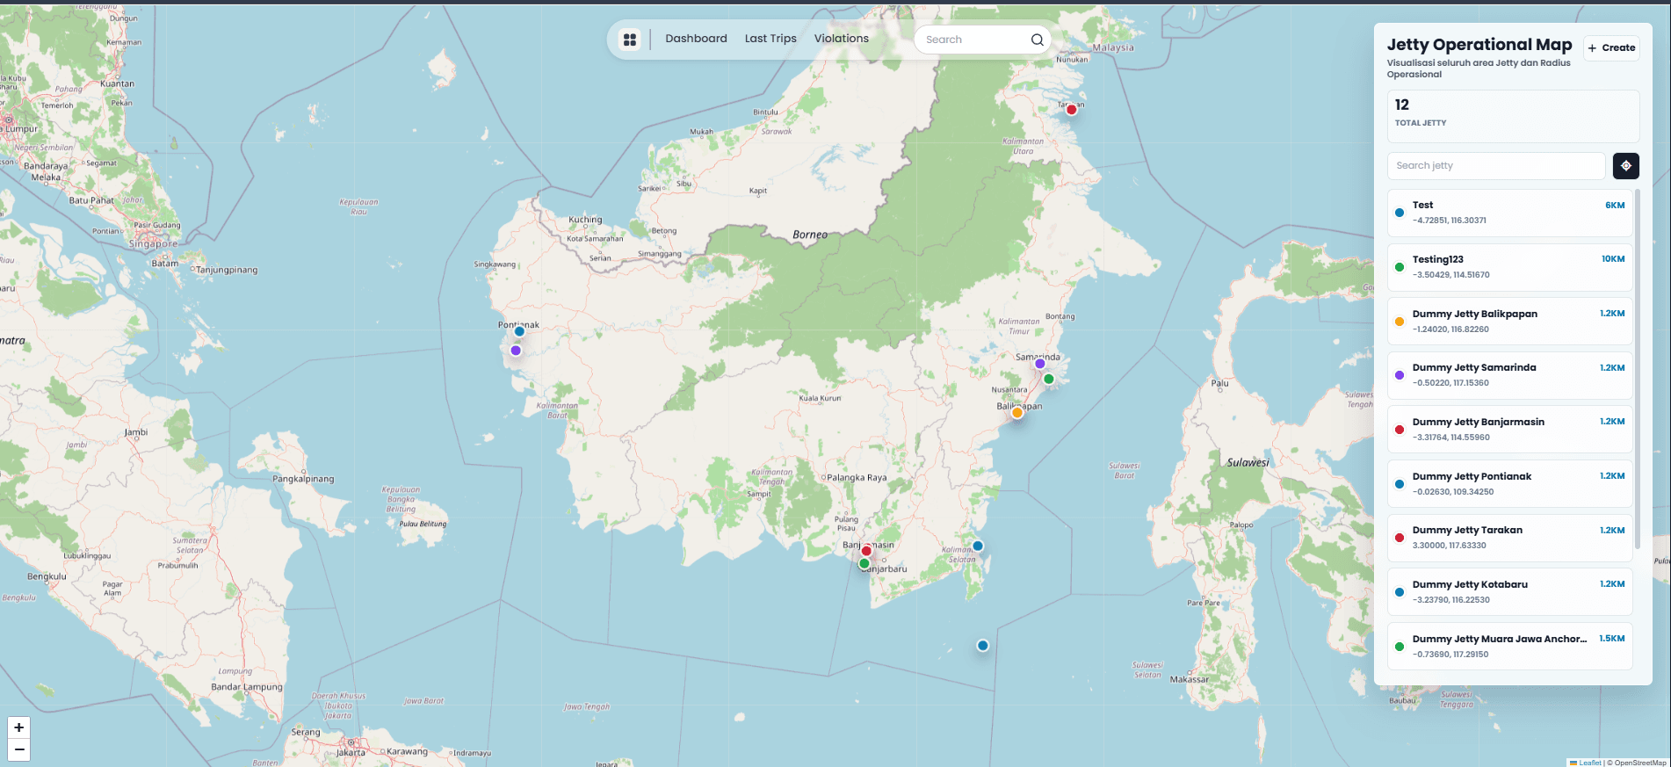Click the Create jetty button
Image resolution: width=1671 pixels, height=767 pixels.
click(1611, 47)
